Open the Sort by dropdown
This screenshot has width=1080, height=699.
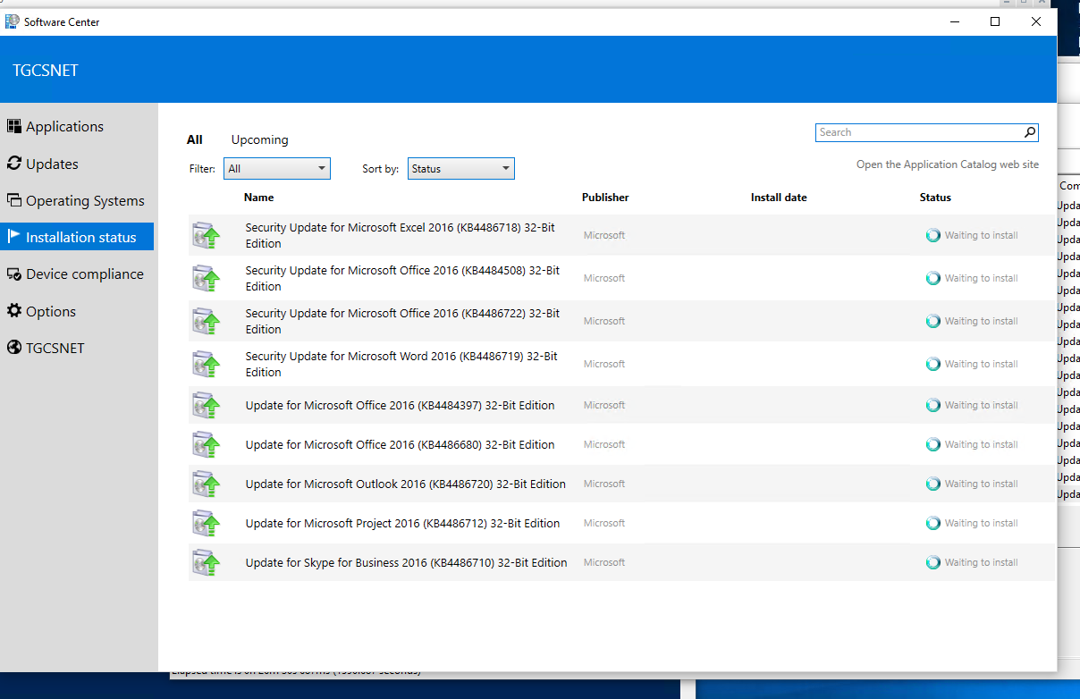pos(460,168)
